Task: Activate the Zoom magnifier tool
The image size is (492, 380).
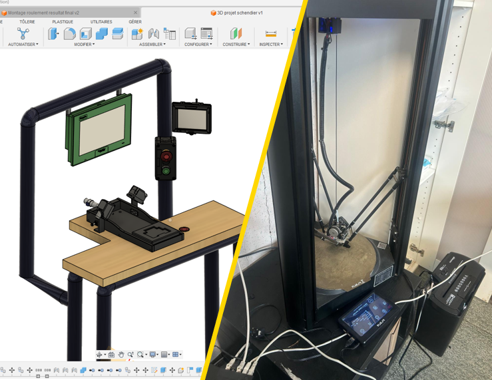Action: point(130,355)
